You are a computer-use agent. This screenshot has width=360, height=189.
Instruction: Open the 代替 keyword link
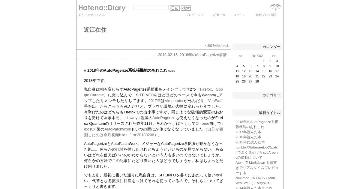pyautogui.click(x=120, y=149)
